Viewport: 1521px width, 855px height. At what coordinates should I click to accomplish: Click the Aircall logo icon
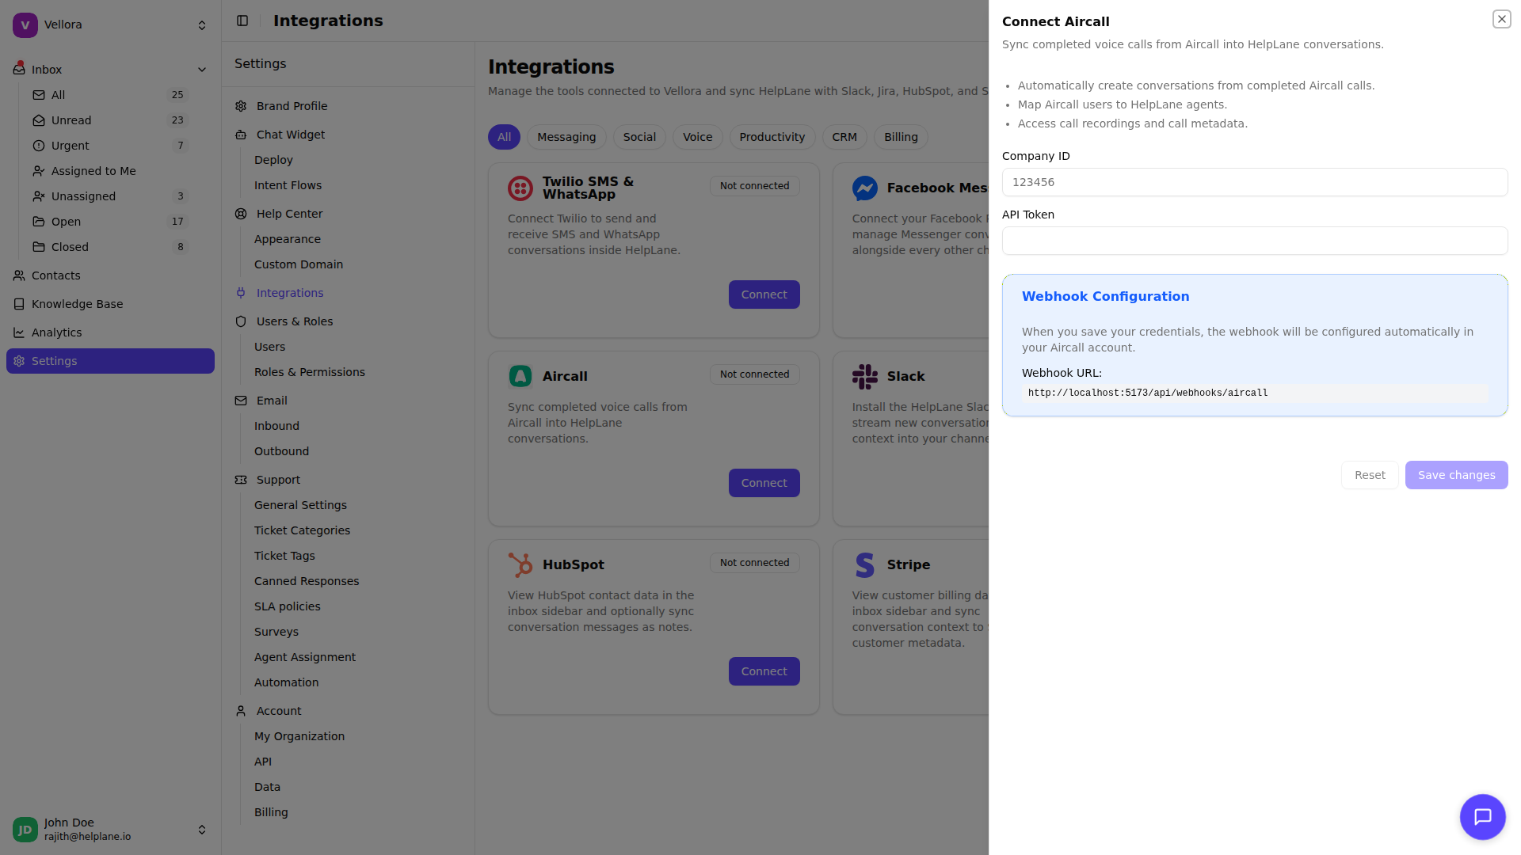click(x=520, y=377)
